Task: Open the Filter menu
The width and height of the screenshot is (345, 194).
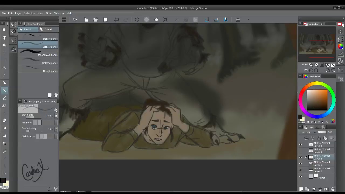Action: pyautogui.click(x=49, y=13)
